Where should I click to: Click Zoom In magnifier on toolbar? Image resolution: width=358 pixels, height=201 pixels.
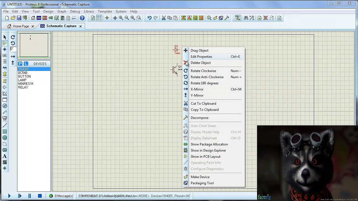click(x=121, y=18)
